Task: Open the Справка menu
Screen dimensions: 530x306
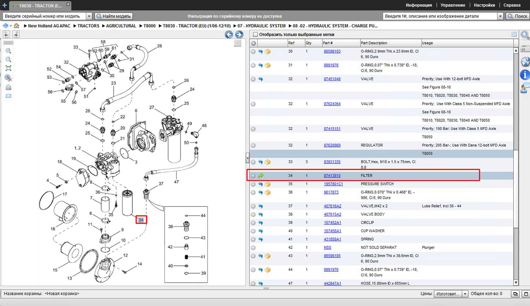Action: 512,5
